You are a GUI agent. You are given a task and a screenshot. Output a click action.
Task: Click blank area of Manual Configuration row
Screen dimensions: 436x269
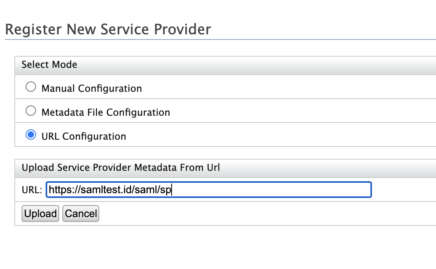coord(280,88)
